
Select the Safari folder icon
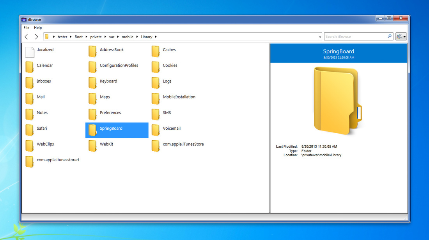(x=30, y=131)
